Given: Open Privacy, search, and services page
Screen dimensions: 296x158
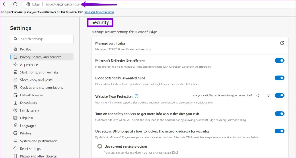Looking at the screenshot, I should pos(42,57).
